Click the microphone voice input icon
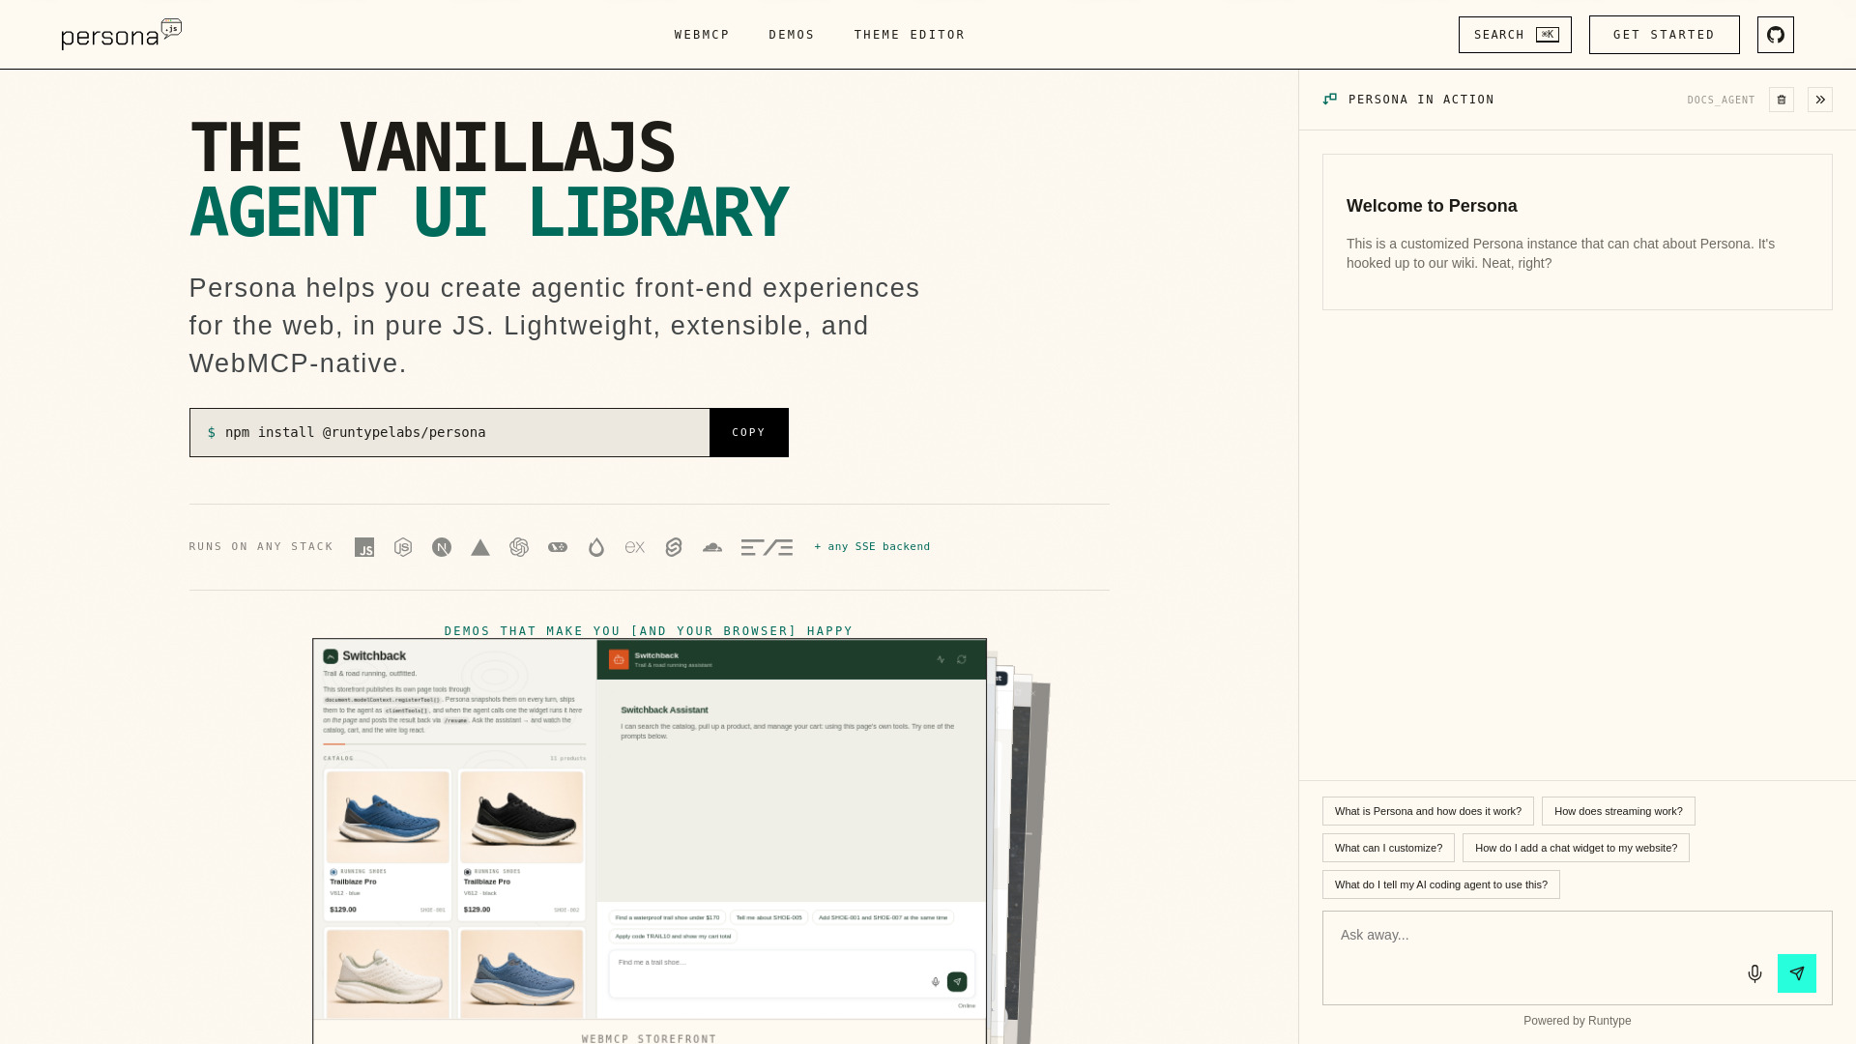 1754,973
